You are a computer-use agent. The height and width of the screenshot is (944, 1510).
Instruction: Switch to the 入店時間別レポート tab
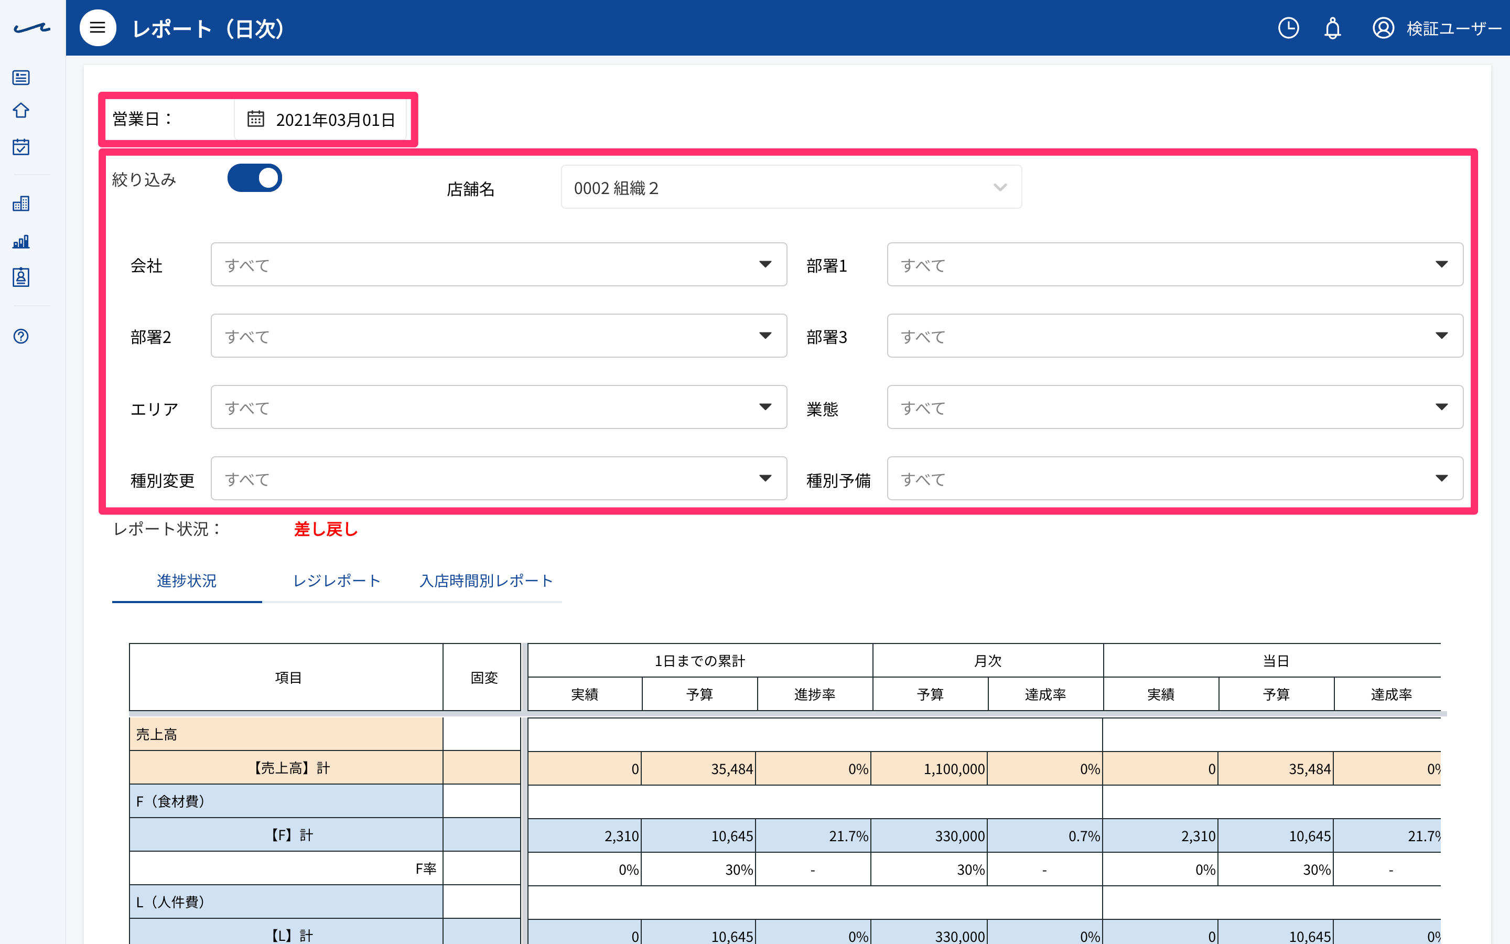pos(487,581)
